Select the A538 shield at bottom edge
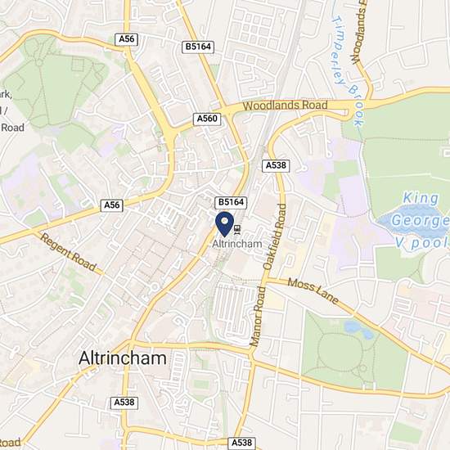 pyautogui.click(x=241, y=443)
